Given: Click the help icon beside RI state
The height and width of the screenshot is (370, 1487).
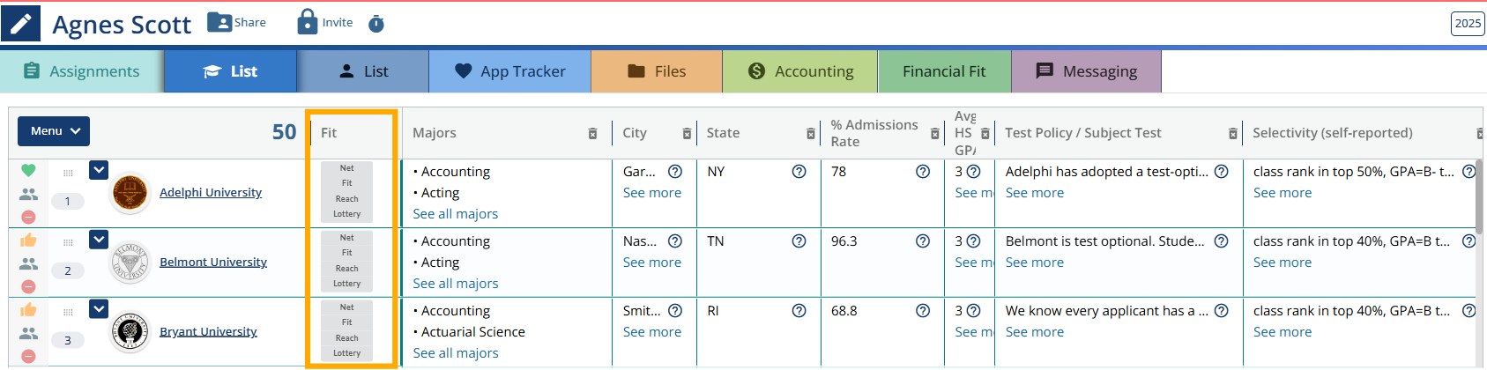Looking at the screenshot, I should (x=799, y=311).
